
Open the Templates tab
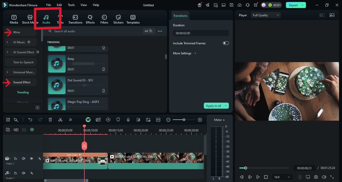tap(133, 19)
